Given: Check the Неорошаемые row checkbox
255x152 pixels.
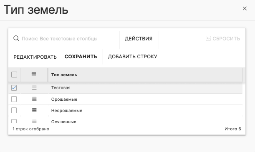Looking at the screenshot, I should click(14, 110).
